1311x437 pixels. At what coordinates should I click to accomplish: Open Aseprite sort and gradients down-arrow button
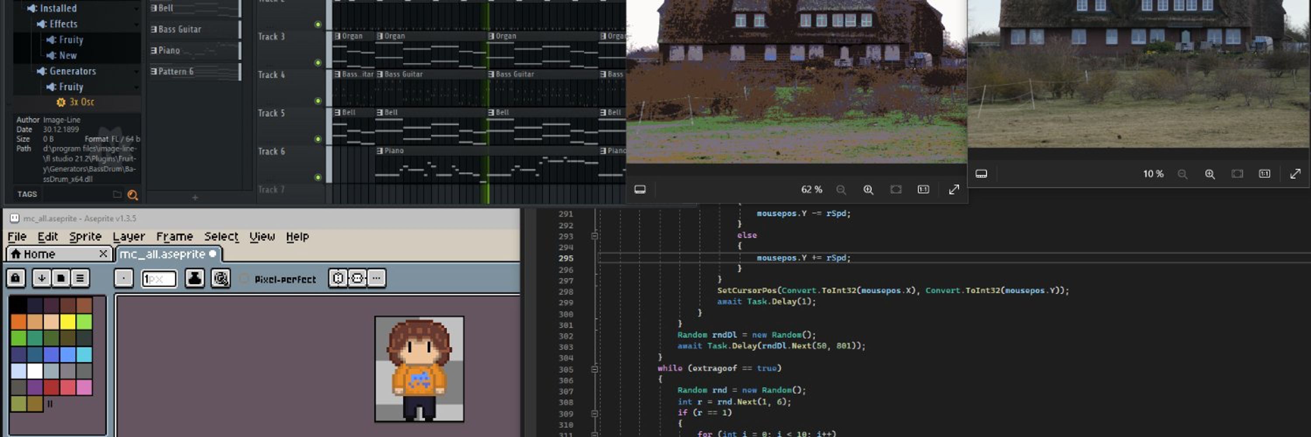42,278
